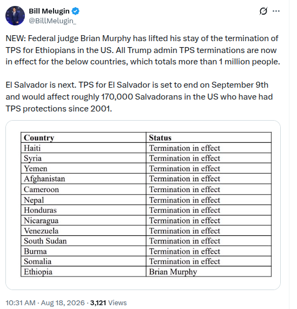Click the Bill Melugin display name
Viewport: 297px width, 309px height.
click(x=49, y=11)
